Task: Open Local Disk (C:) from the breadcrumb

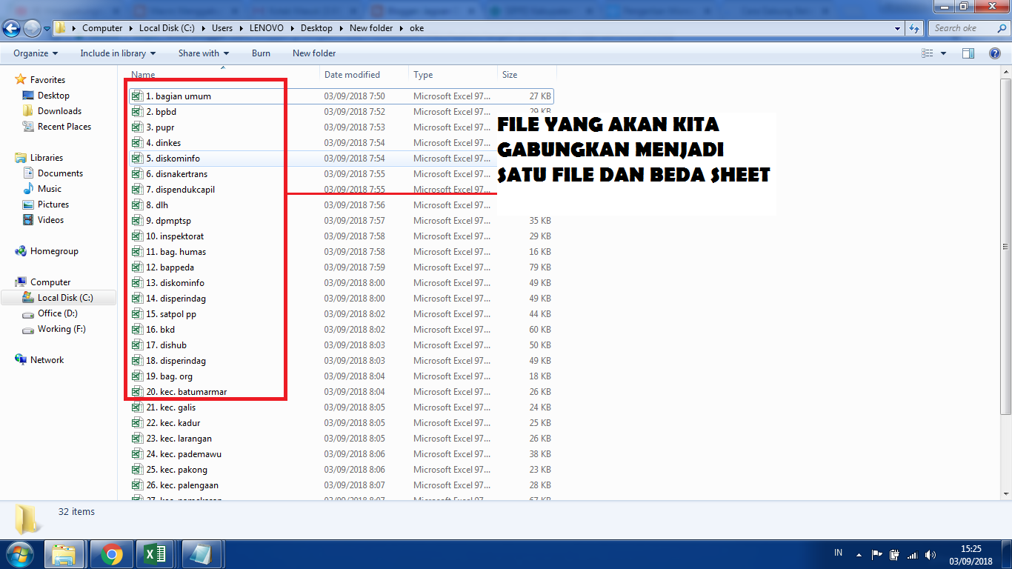Action: click(167, 27)
